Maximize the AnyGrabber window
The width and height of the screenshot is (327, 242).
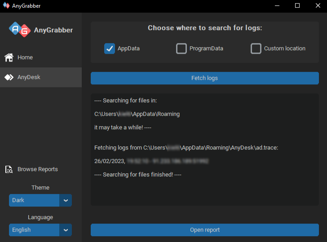[297, 6]
